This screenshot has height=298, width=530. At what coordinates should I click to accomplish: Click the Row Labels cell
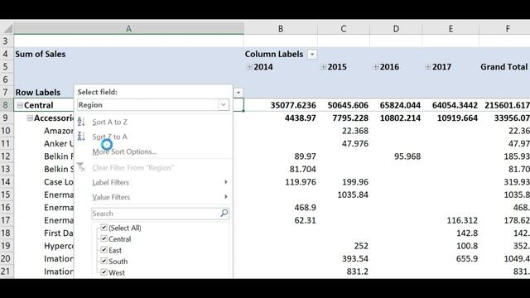tap(37, 92)
